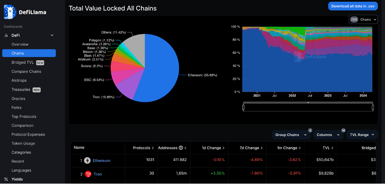Click the Arbitrum: (3.51%) pie label
This screenshot has height=184, width=385.
coord(90,59)
